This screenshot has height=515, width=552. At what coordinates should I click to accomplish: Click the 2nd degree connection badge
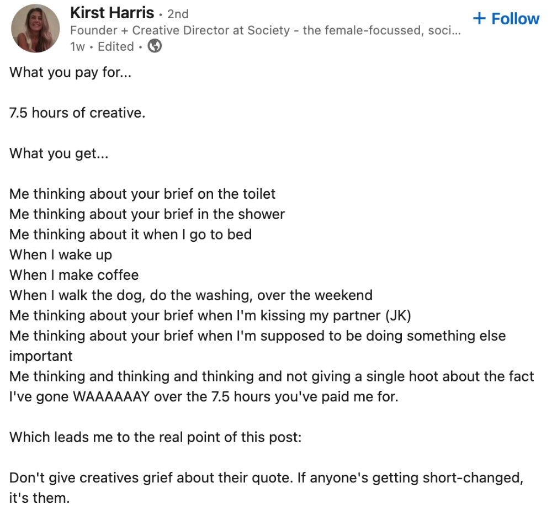pyautogui.click(x=178, y=14)
